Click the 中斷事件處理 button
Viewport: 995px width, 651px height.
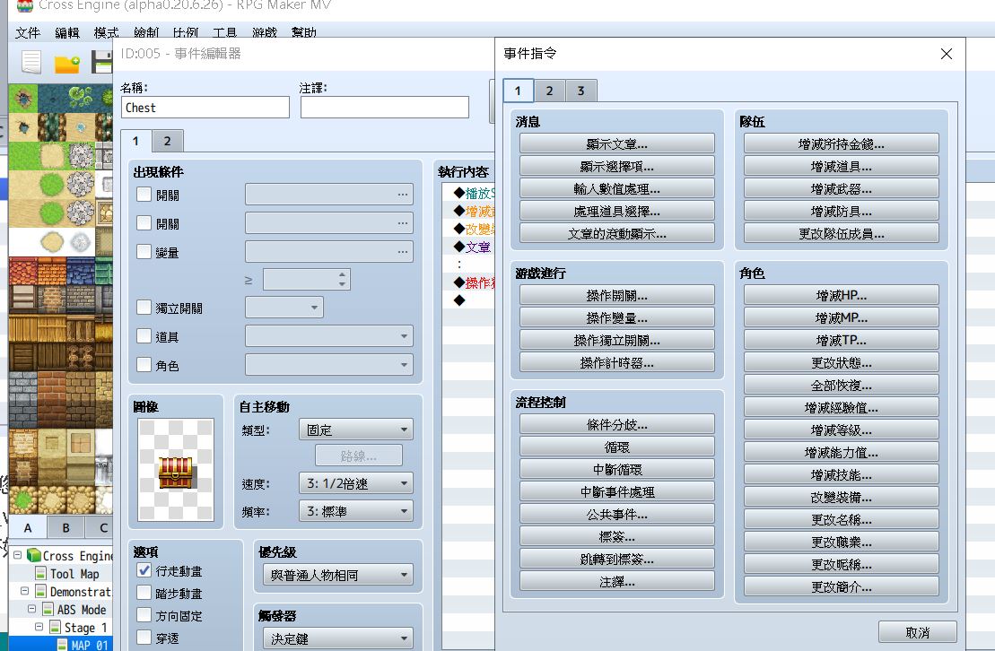tap(616, 491)
